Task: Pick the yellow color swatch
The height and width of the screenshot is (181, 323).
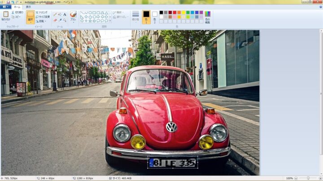Action: click(183, 13)
